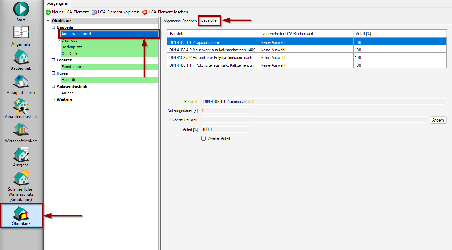Open the Ausgabe section

click(21, 154)
